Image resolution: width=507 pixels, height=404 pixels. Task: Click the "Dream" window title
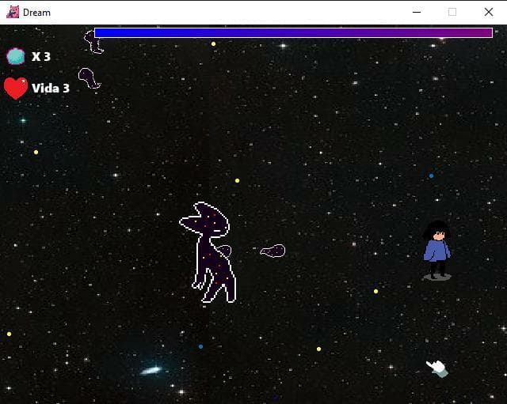click(x=37, y=13)
